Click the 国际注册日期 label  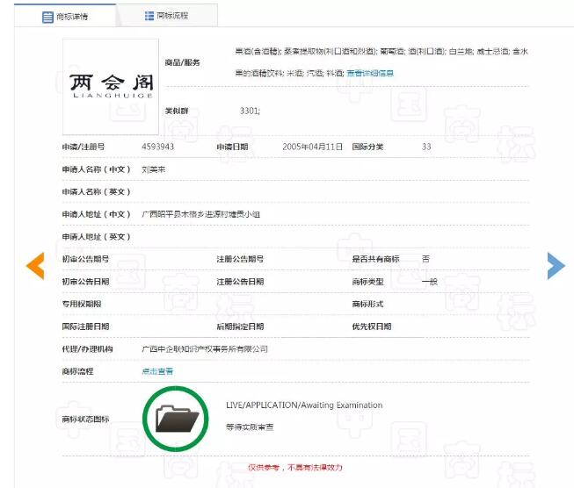tap(85, 327)
